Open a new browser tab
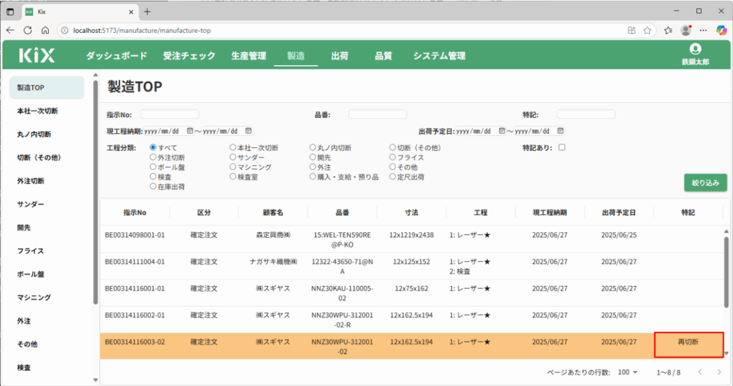The image size is (733, 386). point(147,11)
